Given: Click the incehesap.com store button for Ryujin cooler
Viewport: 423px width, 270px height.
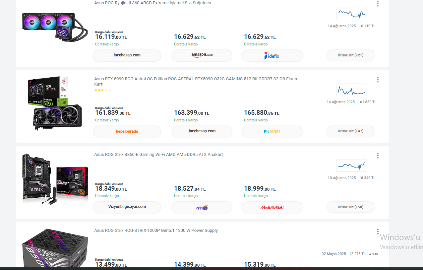Looking at the screenshot, I should (127, 55).
